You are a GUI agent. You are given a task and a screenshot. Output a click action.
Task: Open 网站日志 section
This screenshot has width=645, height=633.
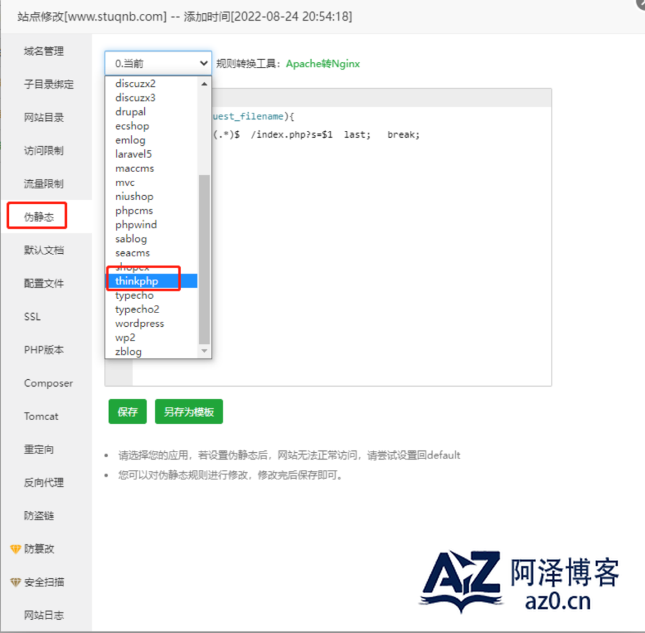[44, 615]
